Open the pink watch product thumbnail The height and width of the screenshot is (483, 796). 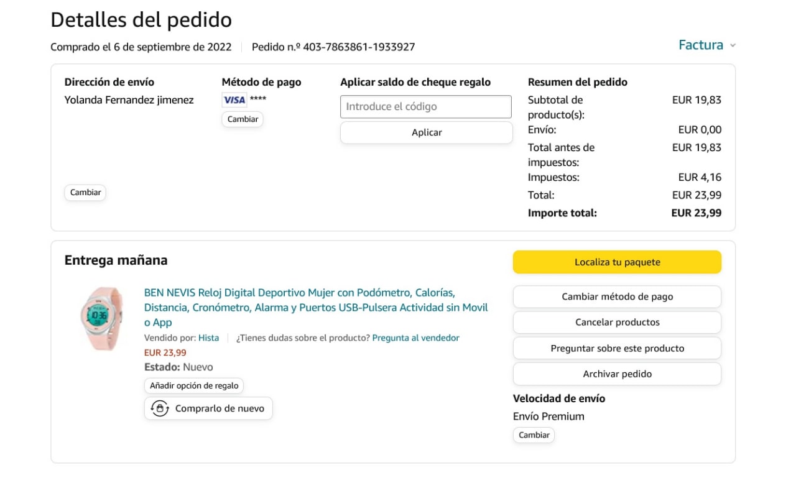[101, 318]
